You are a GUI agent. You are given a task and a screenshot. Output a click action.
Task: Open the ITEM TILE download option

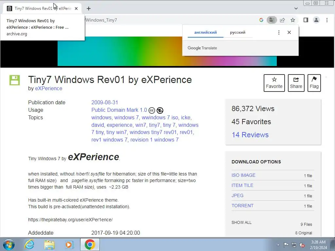[x=242, y=186]
